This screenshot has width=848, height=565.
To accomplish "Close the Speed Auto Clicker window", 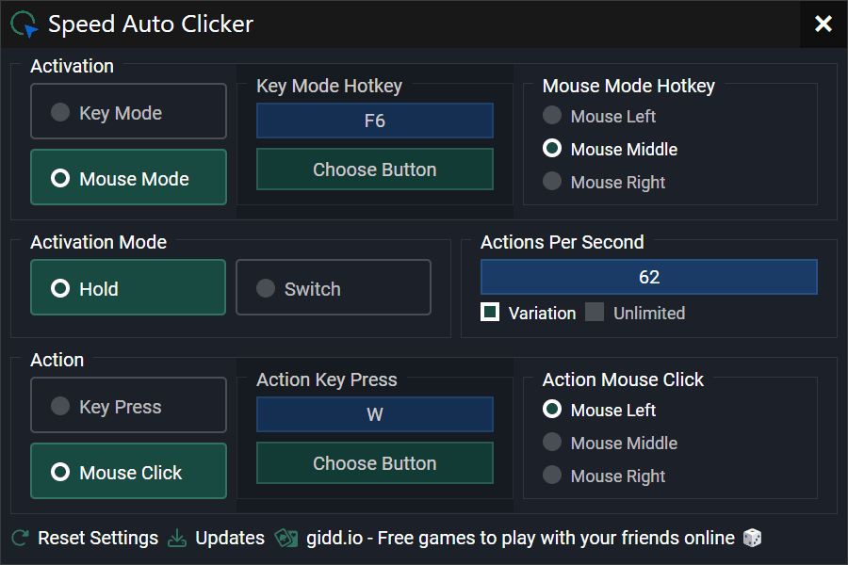I will 824,24.
